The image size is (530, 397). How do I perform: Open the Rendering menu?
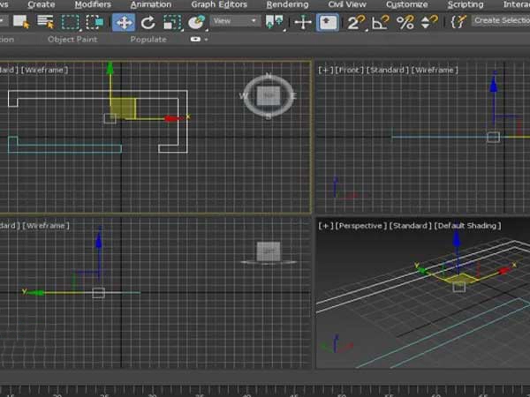287,4
